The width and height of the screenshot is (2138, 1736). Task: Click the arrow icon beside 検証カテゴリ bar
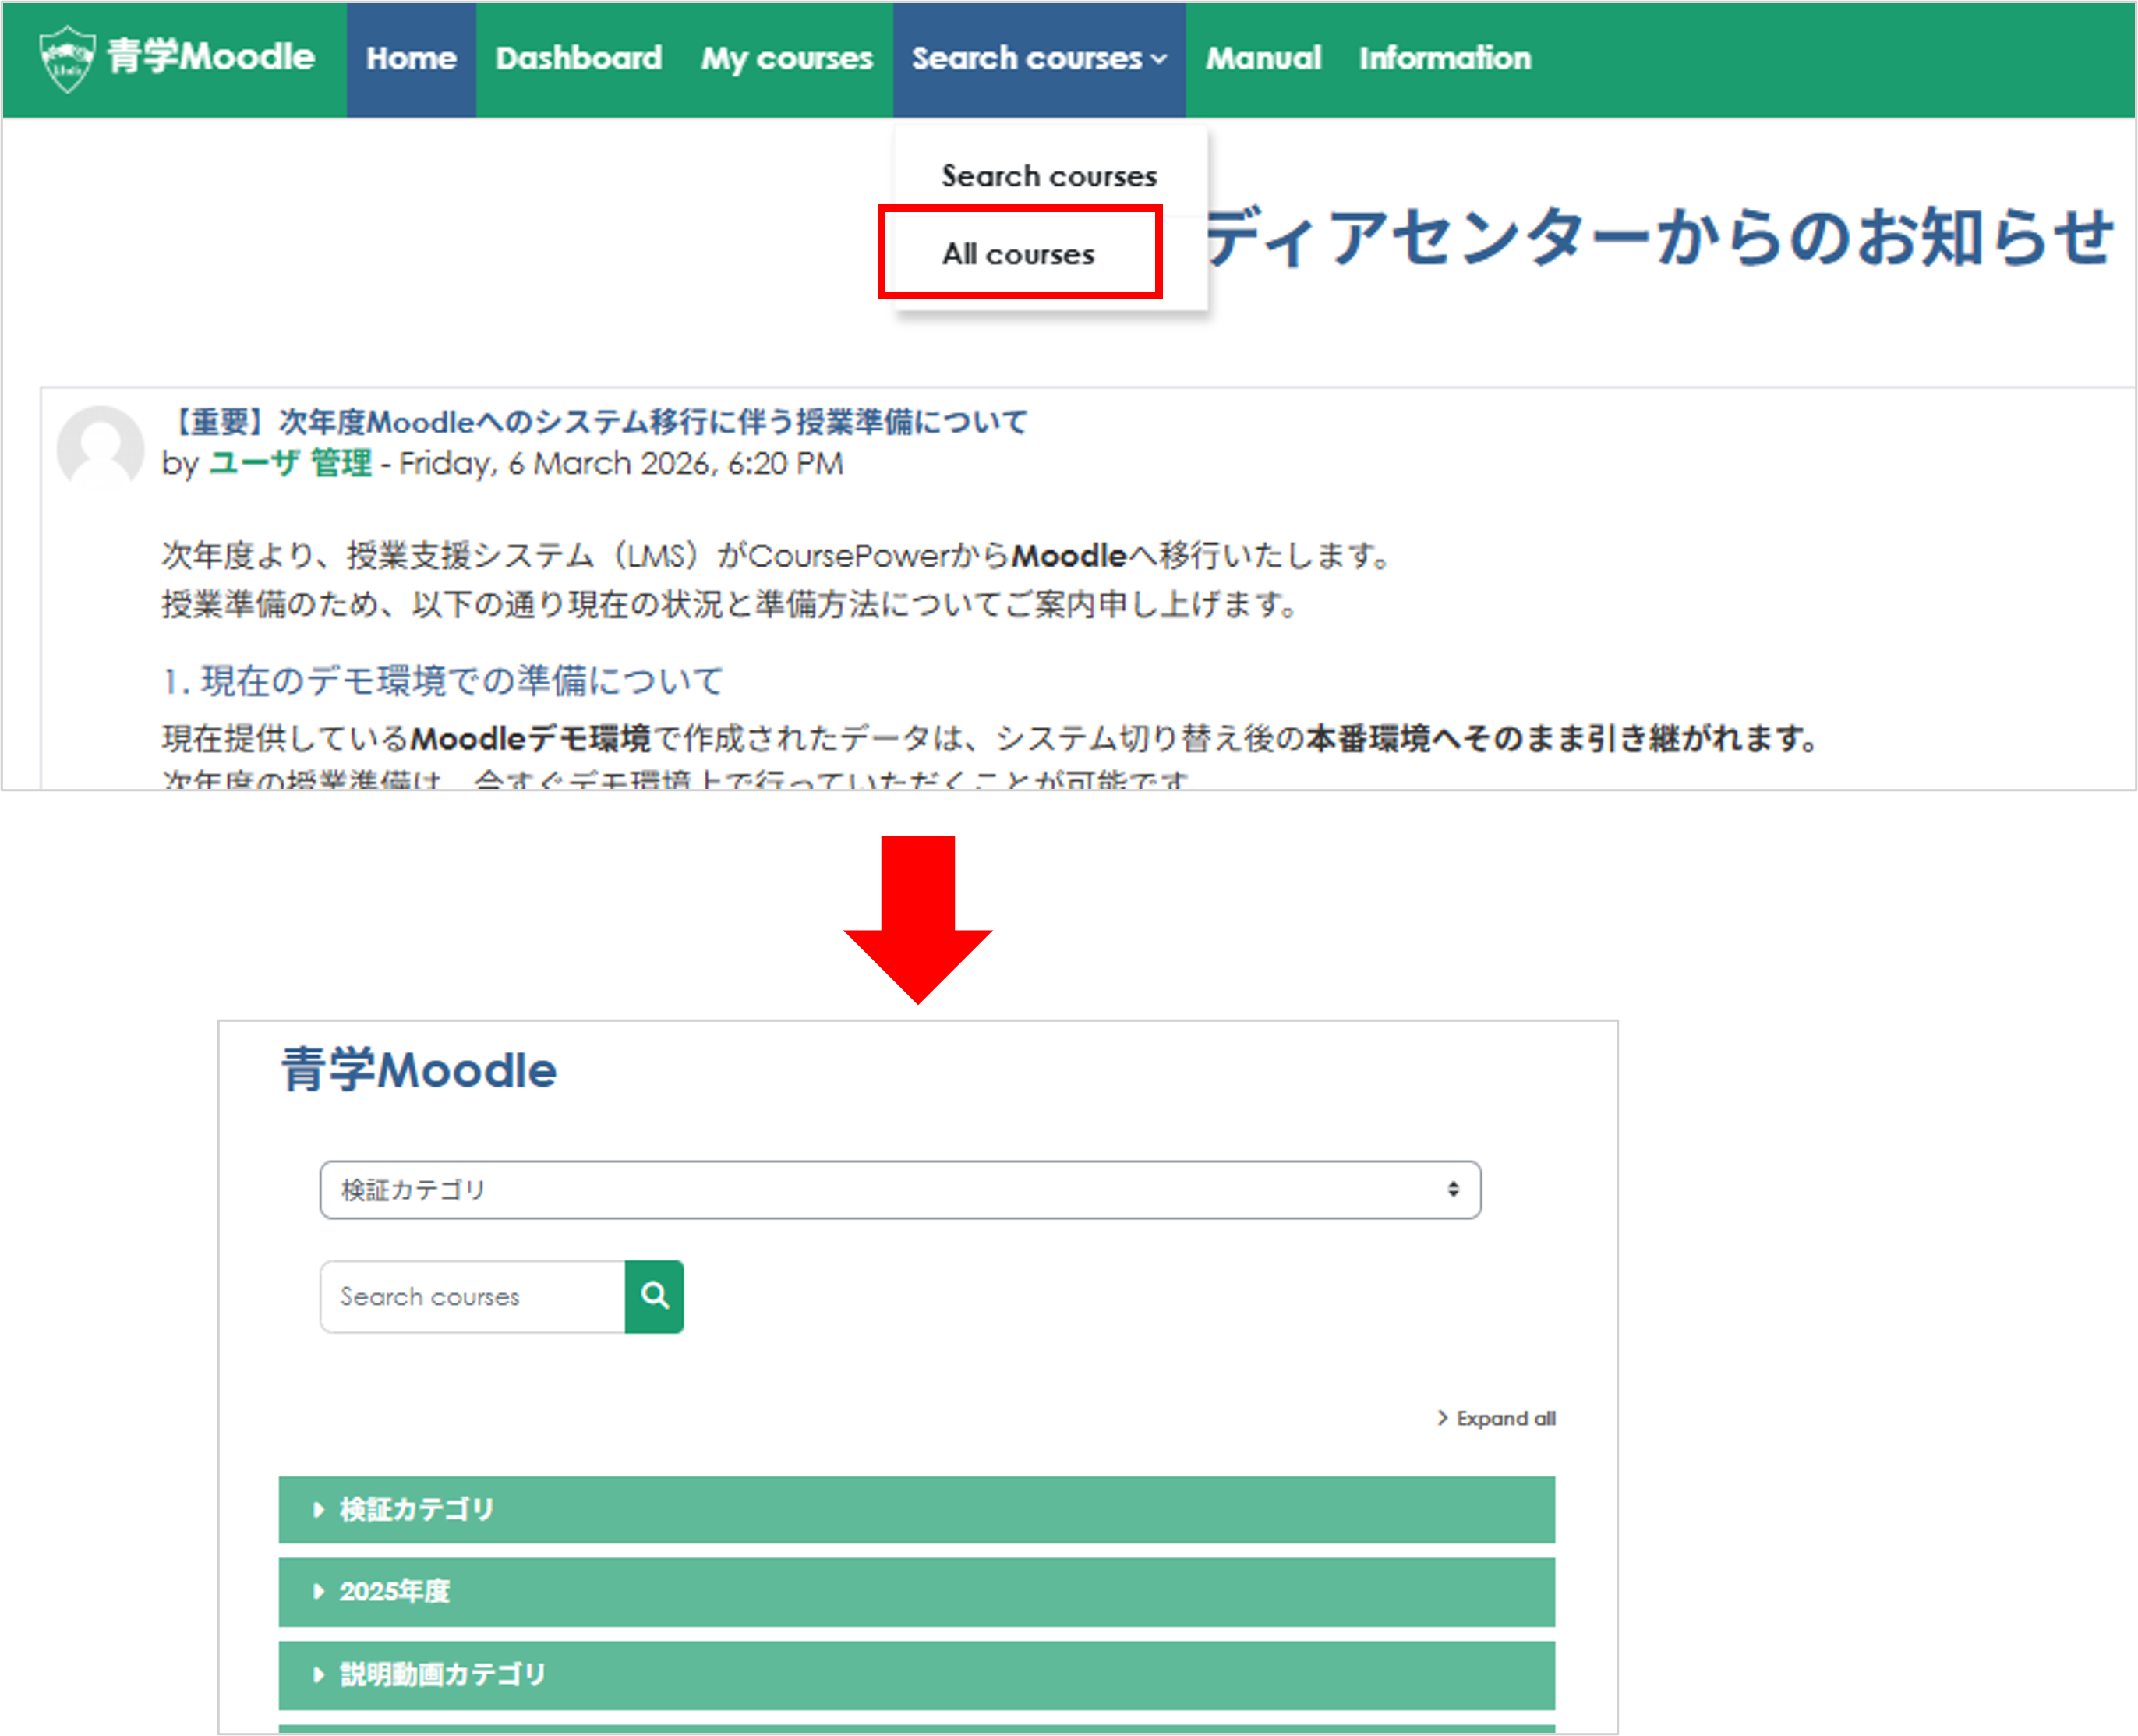point(318,1509)
